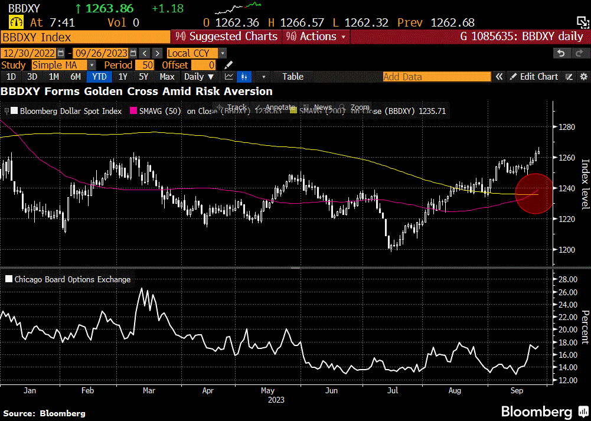Viewport: 591px width, 421px height.
Task: Step the date range backward
Action: click(145, 53)
